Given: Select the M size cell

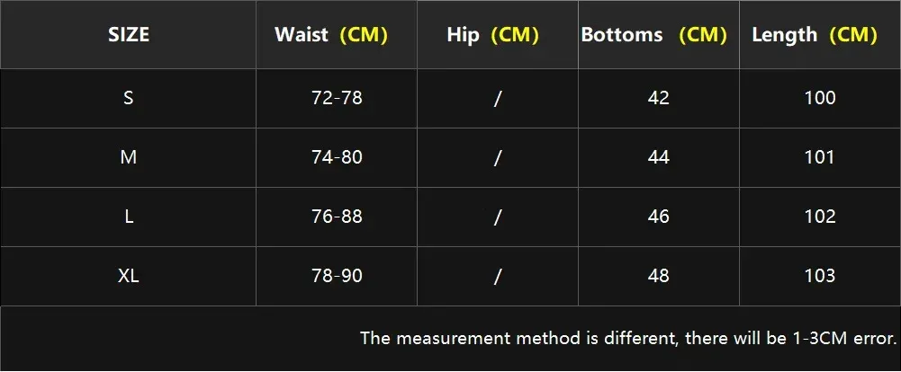Looking at the screenshot, I should point(129,157).
